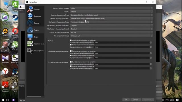Switch the РУС input language indicator
182x102 pixels.
click(167, 100)
